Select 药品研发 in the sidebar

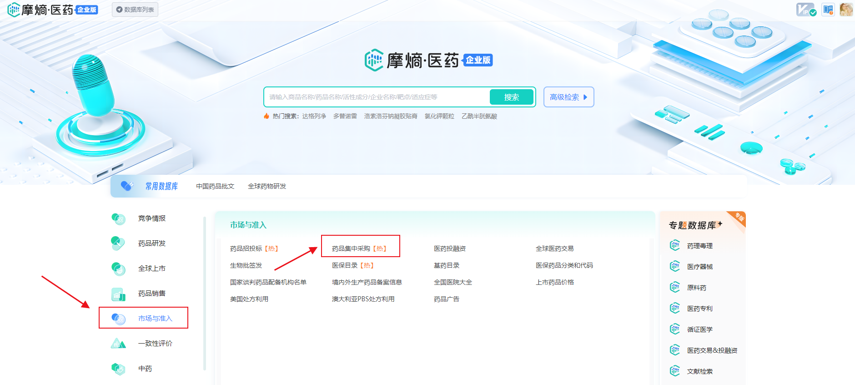coord(152,243)
